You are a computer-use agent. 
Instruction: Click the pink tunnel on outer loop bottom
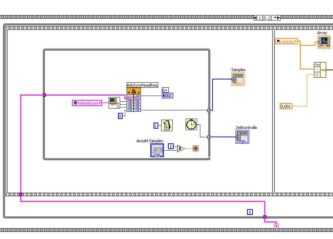coord(265,217)
